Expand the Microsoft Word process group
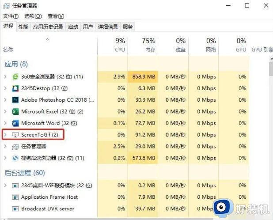This screenshot has width=273, height=220. coord(5,123)
